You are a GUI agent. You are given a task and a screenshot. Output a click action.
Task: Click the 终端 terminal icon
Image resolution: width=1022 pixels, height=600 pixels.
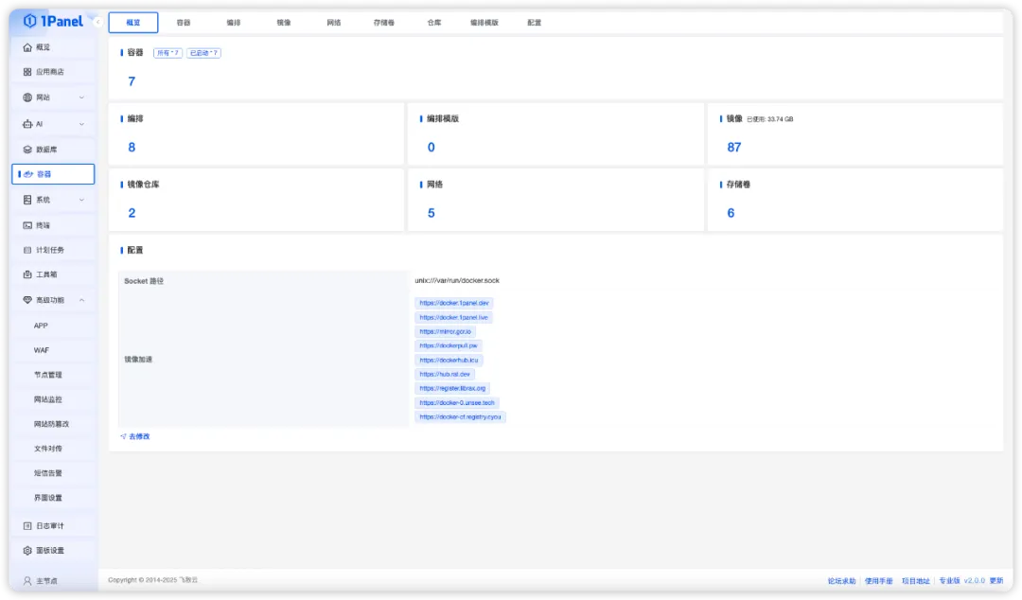pyautogui.click(x=27, y=225)
